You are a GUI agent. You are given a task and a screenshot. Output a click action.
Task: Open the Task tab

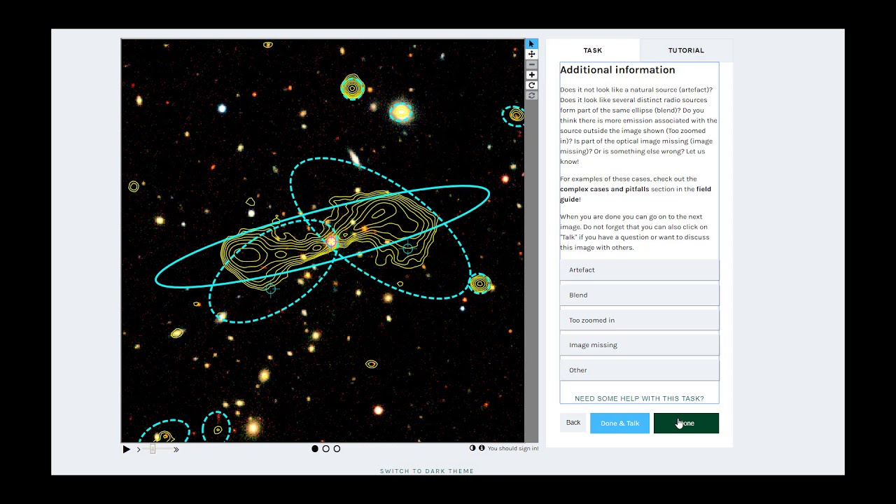coord(593,50)
